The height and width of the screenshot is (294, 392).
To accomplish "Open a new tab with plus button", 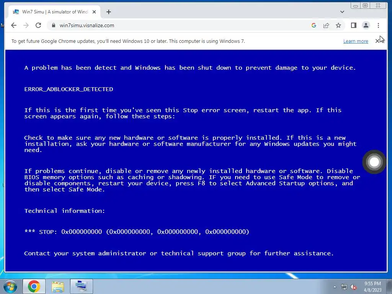I will [108, 12].
